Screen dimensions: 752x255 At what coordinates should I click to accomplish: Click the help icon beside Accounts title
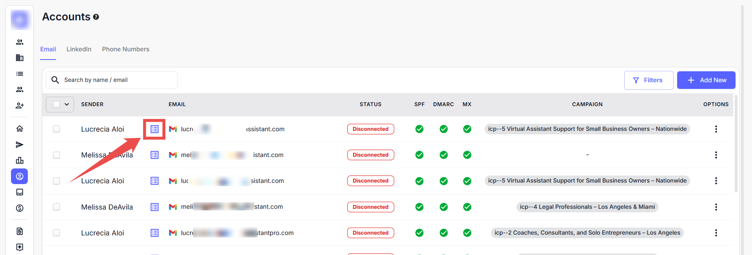pos(96,17)
